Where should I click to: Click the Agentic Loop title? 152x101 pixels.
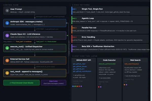click(x=88, y=18)
